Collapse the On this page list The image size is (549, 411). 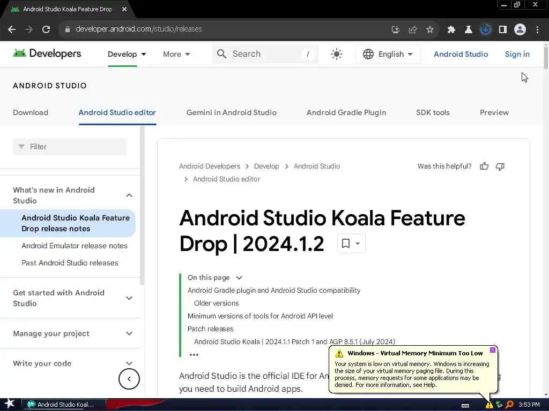coord(239,278)
